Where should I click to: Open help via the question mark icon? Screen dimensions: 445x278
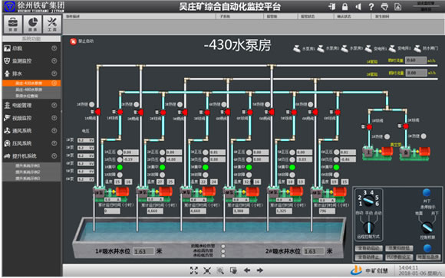click(371, 7)
